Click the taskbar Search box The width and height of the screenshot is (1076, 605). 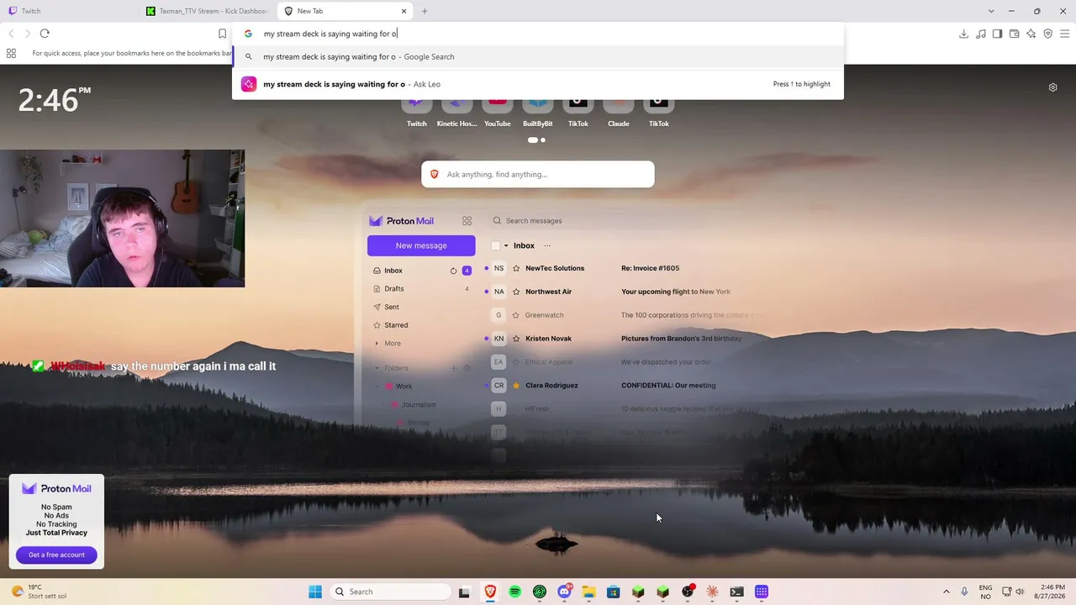point(389,592)
